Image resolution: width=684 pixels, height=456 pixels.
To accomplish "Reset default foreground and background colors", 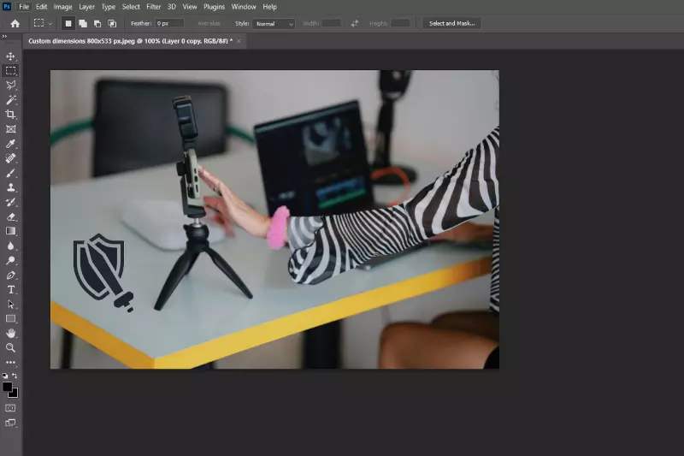I will (5, 376).
